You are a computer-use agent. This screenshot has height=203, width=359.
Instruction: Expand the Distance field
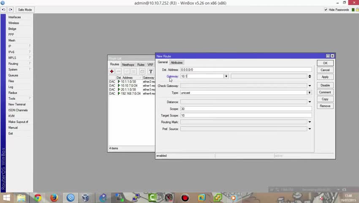coord(310,102)
